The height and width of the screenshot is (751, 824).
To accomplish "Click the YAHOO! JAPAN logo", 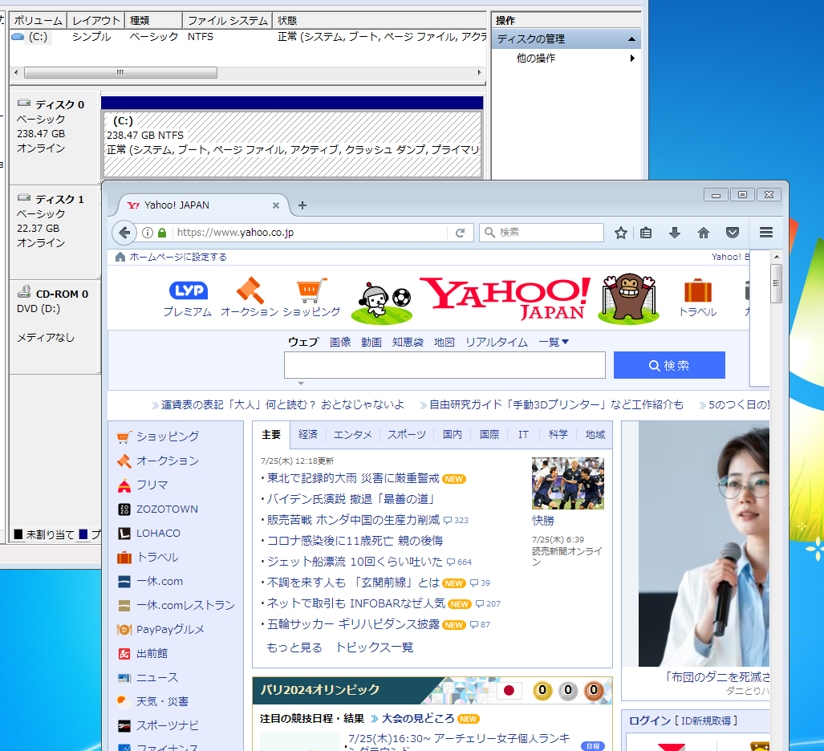I will [x=505, y=298].
